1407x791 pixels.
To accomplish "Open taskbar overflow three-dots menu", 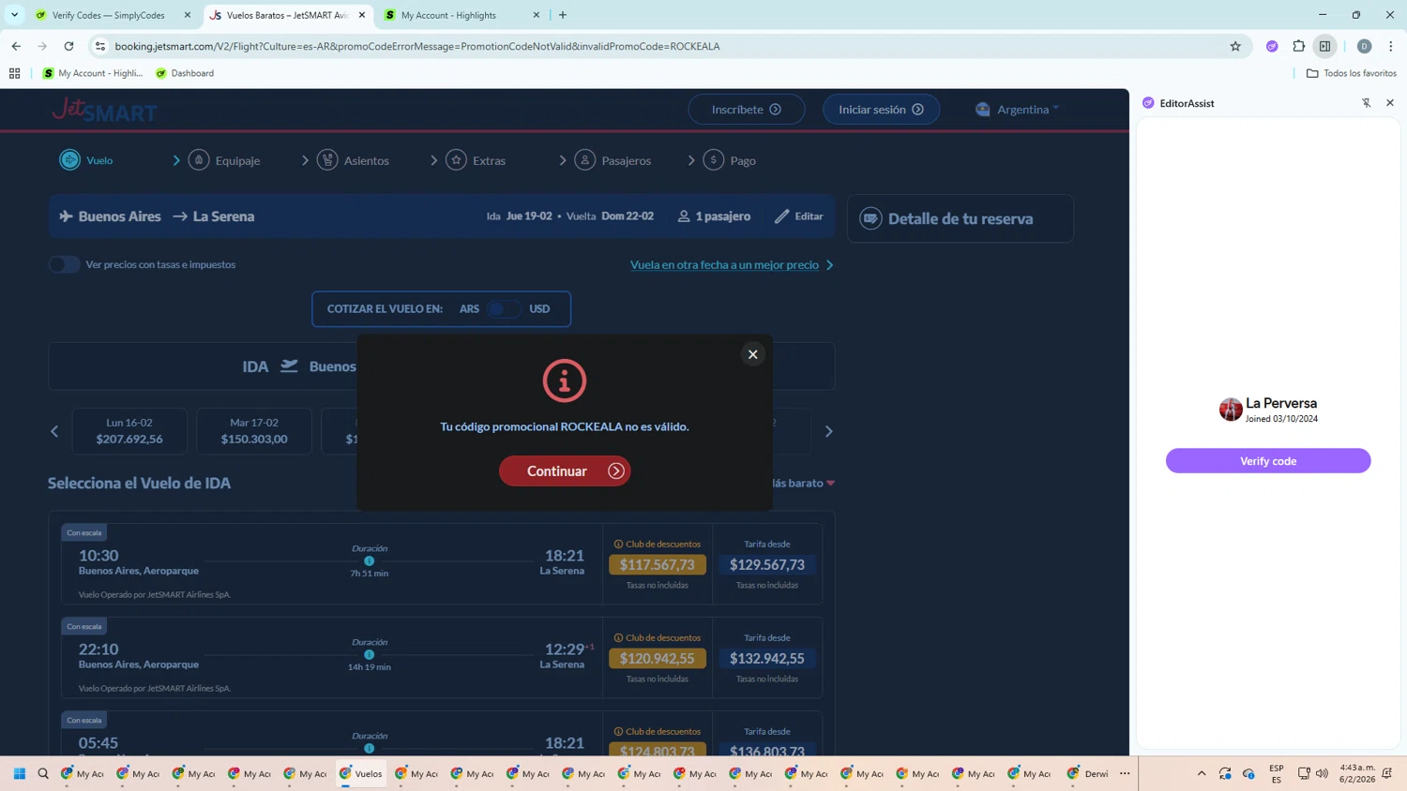I will [1125, 774].
